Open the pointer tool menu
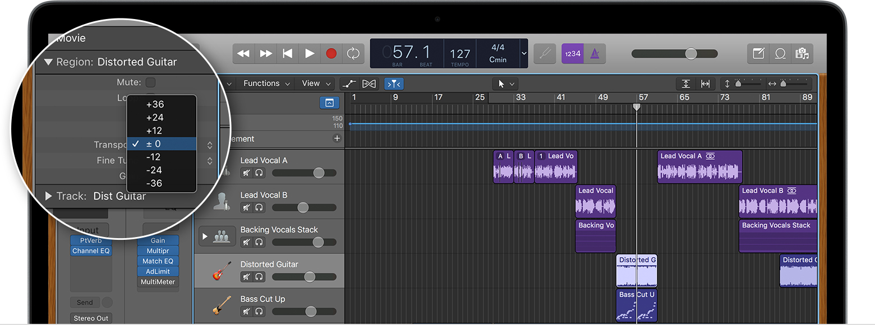875x325 pixels. (505, 84)
